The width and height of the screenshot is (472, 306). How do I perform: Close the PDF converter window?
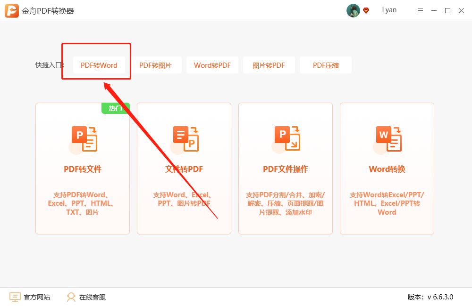coord(461,11)
